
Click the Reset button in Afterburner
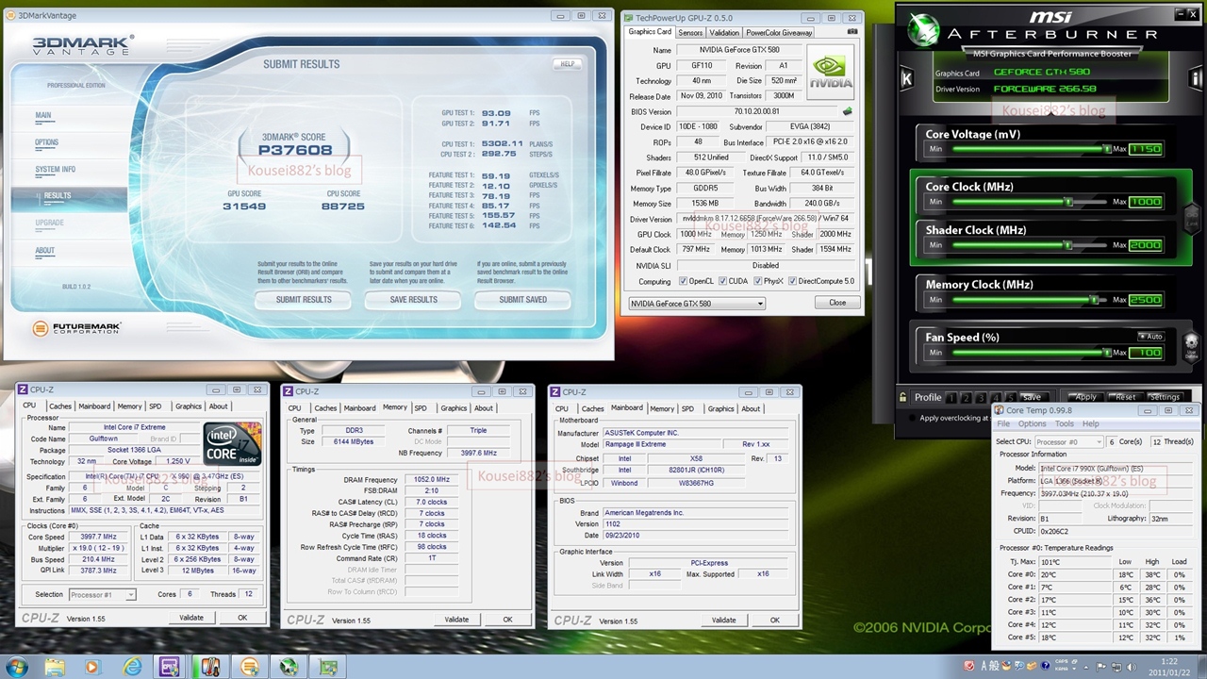tap(1125, 397)
